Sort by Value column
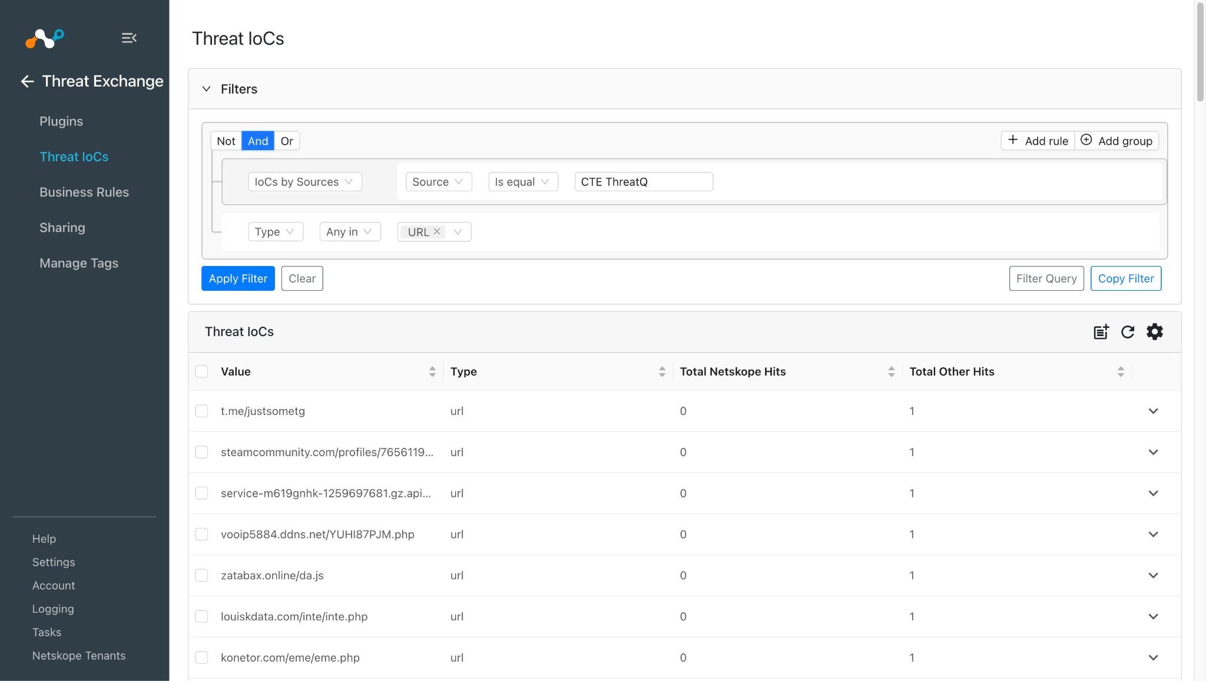This screenshot has height=681, width=1206. coord(432,371)
